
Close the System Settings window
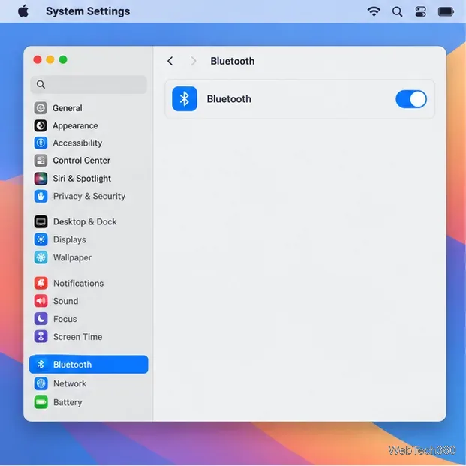click(x=38, y=59)
